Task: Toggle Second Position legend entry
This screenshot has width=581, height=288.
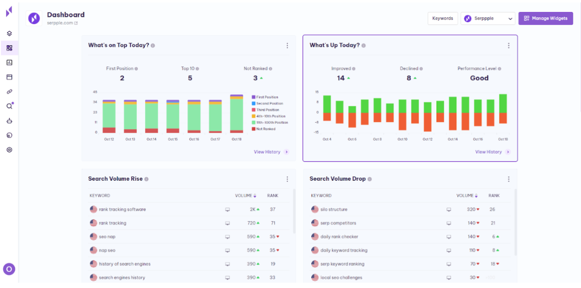Action: click(267, 104)
